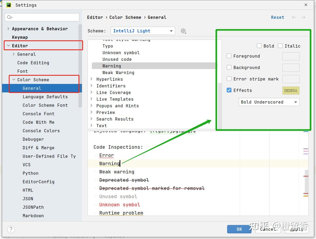The image size is (316, 239).
Task: Enable the Italic checkbox
Action: coord(280,46)
